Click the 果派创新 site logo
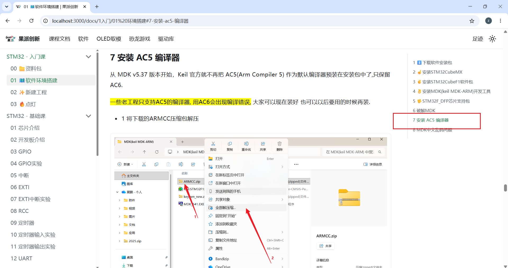 click(x=23, y=39)
